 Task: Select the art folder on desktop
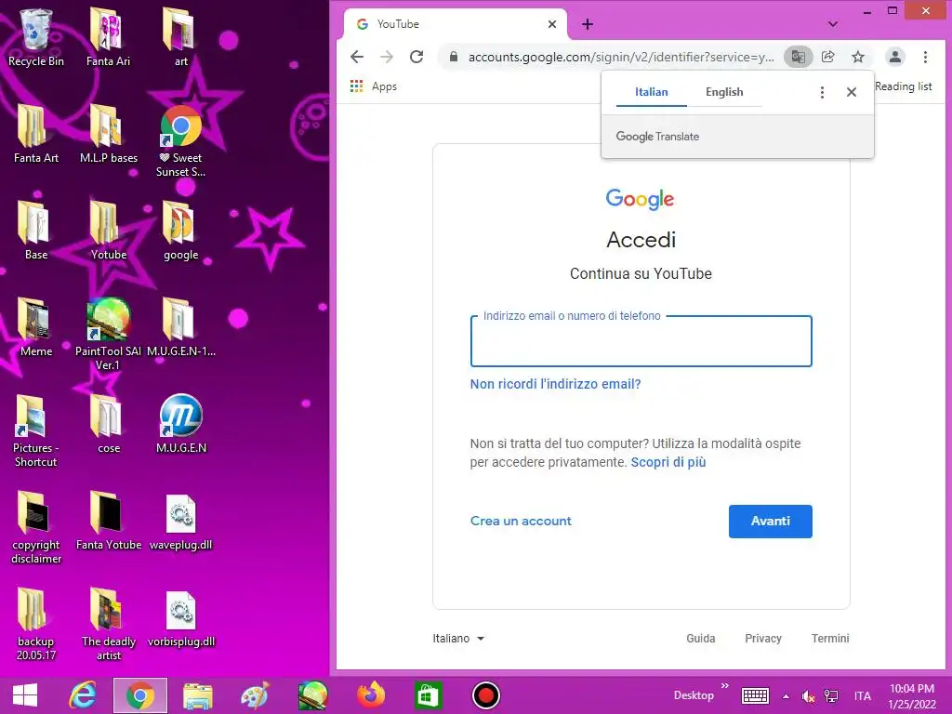[181, 37]
